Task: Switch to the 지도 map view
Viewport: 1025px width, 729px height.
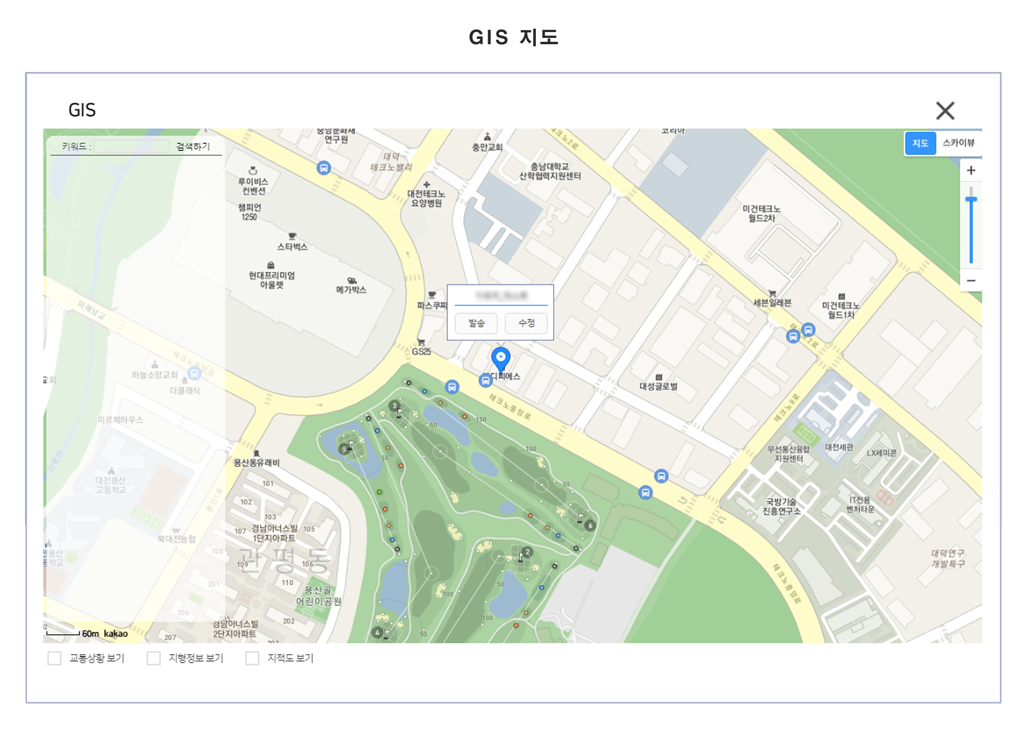Action: click(x=920, y=143)
